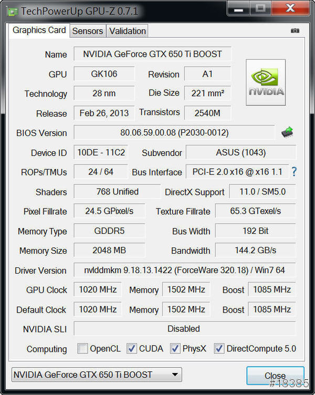Screen dimensions: 315x395
Task: Click the BIOS save chip icon
Action: coord(287,132)
